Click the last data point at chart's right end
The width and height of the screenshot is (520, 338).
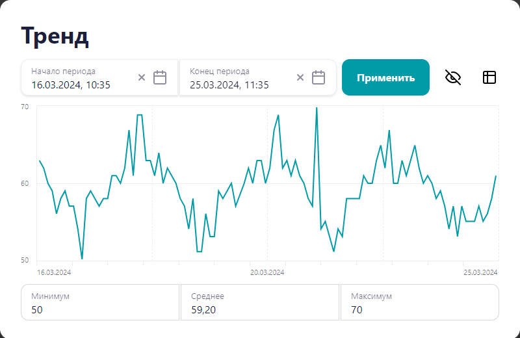pyautogui.click(x=496, y=176)
